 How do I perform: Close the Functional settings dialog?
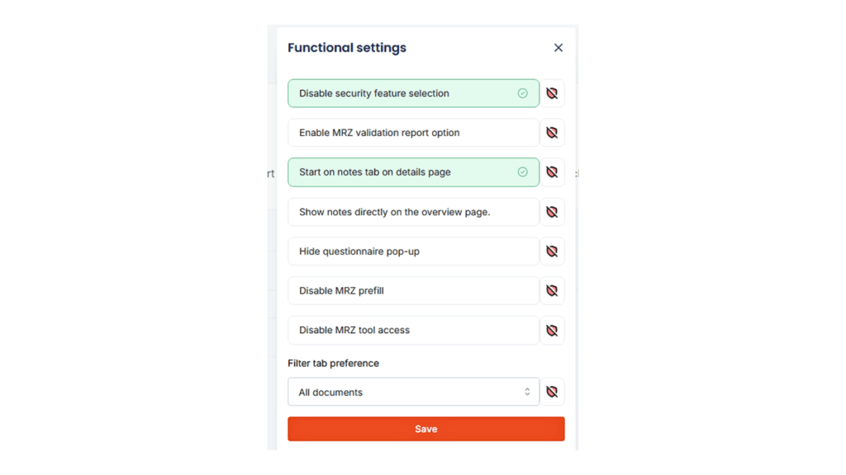click(x=558, y=48)
